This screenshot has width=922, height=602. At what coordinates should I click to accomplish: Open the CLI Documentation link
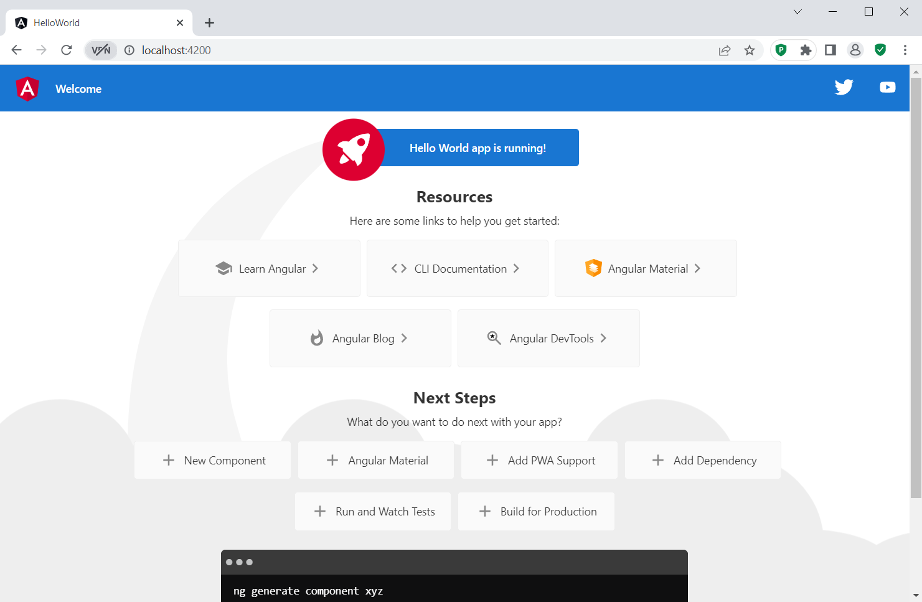click(x=458, y=268)
